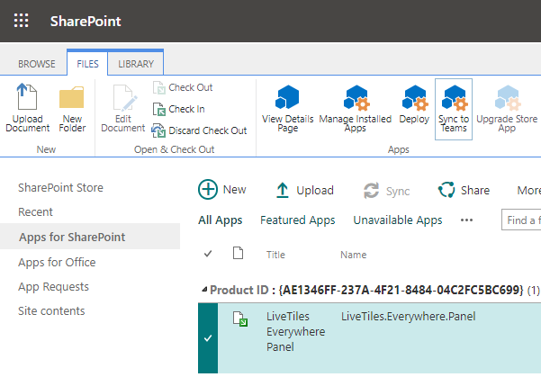Screen dimensions: 541x386
Task: Open the LiveTiles.Everywhere.Panel file name
Action: 408,317
